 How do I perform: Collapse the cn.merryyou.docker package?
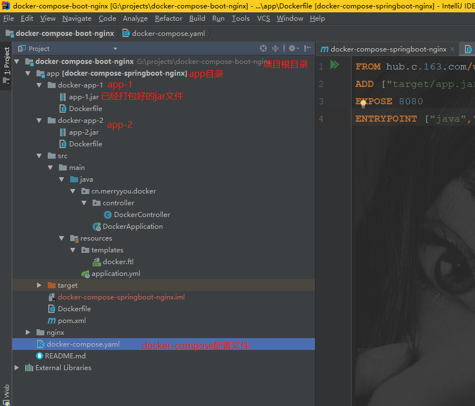click(72, 191)
